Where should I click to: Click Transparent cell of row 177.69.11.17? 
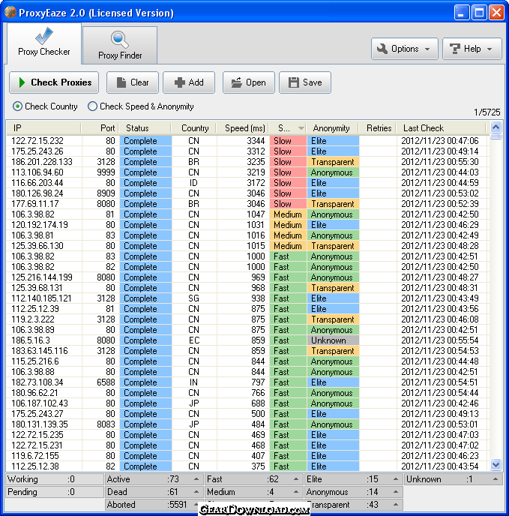click(x=333, y=204)
